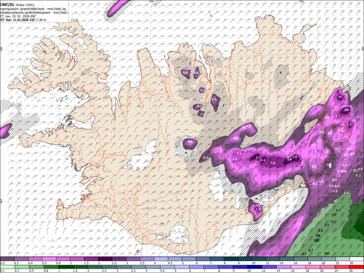364x273 pixels.
Task: Click the dark purple 2–2.5 snow scale swatch
Action: coord(105,259)
